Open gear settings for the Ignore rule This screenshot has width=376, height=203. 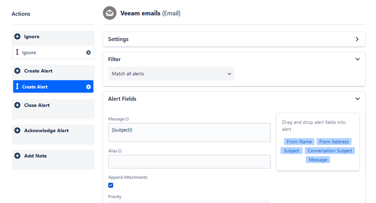88,52
